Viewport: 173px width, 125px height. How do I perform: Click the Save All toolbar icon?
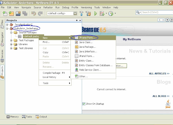[25, 14]
